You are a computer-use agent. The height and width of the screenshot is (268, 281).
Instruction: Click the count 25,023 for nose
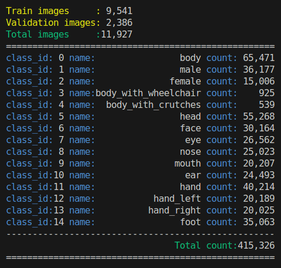(259, 152)
